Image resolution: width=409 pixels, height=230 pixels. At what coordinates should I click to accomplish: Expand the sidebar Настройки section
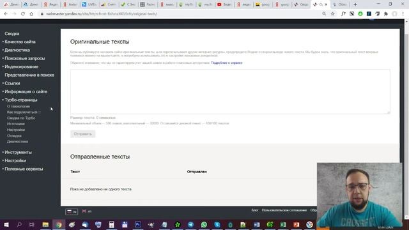click(x=15, y=160)
